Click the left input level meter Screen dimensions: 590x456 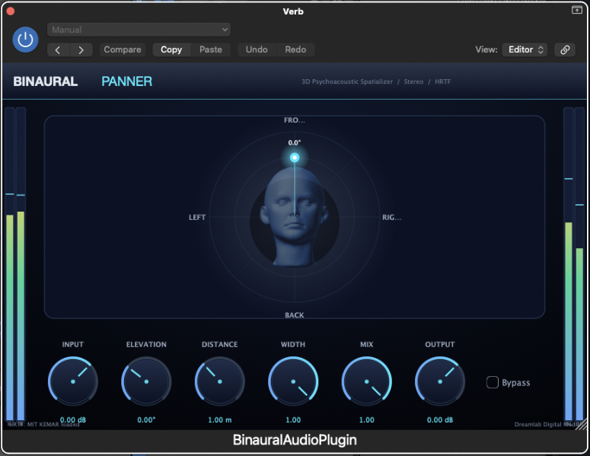[15, 264]
